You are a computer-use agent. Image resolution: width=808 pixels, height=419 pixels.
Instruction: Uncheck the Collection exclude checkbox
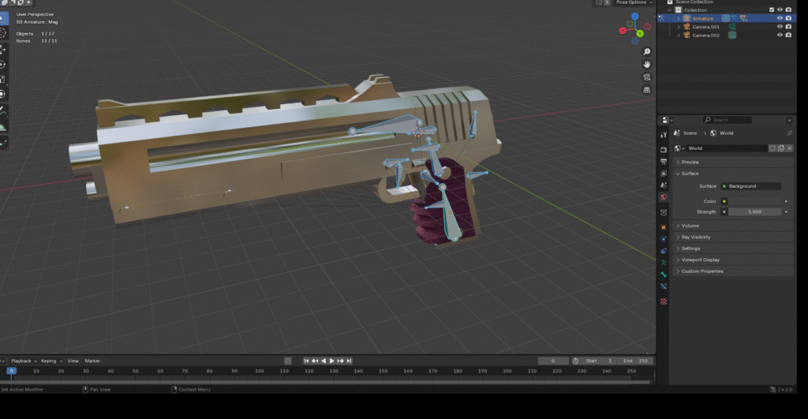point(771,9)
